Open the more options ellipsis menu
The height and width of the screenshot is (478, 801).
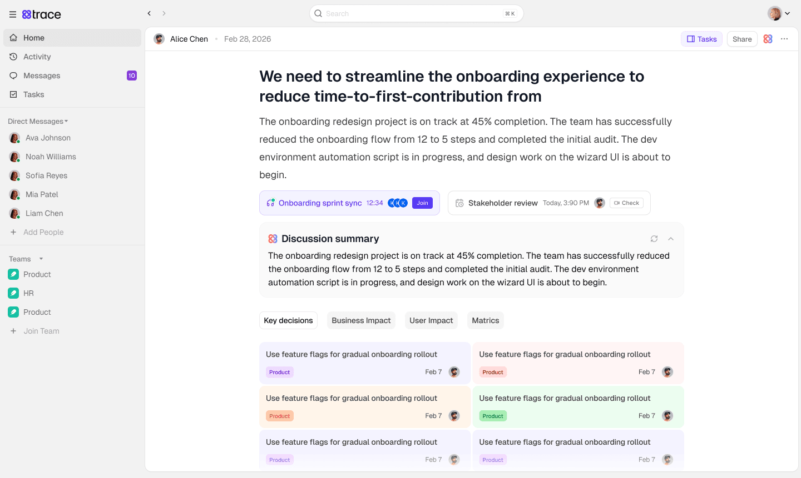(784, 39)
